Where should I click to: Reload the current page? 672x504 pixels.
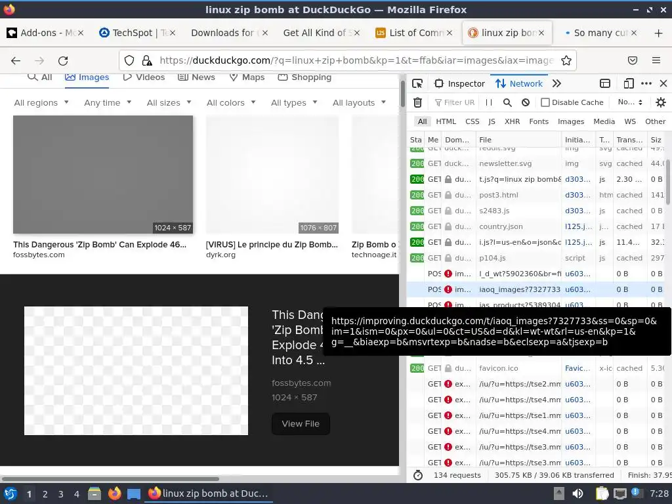pos(63,61)
